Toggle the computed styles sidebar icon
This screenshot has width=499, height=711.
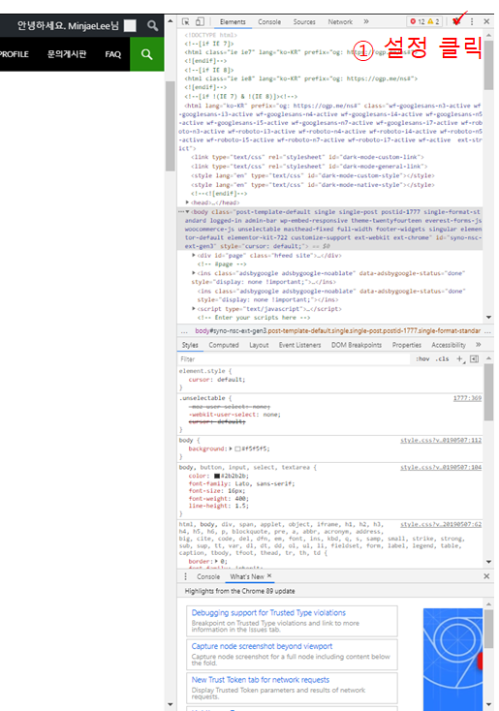[x=474, y=358]
